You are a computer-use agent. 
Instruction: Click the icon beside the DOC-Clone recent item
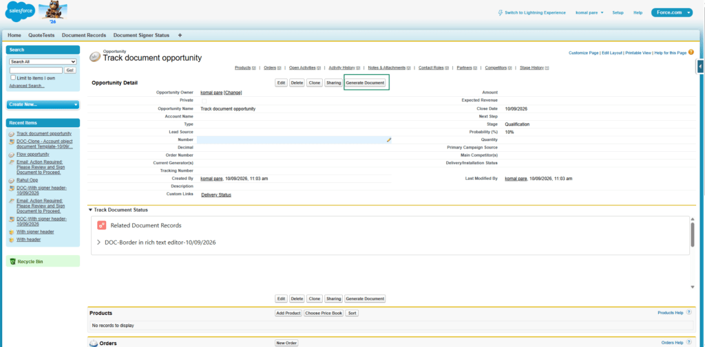tap(12, 142)
